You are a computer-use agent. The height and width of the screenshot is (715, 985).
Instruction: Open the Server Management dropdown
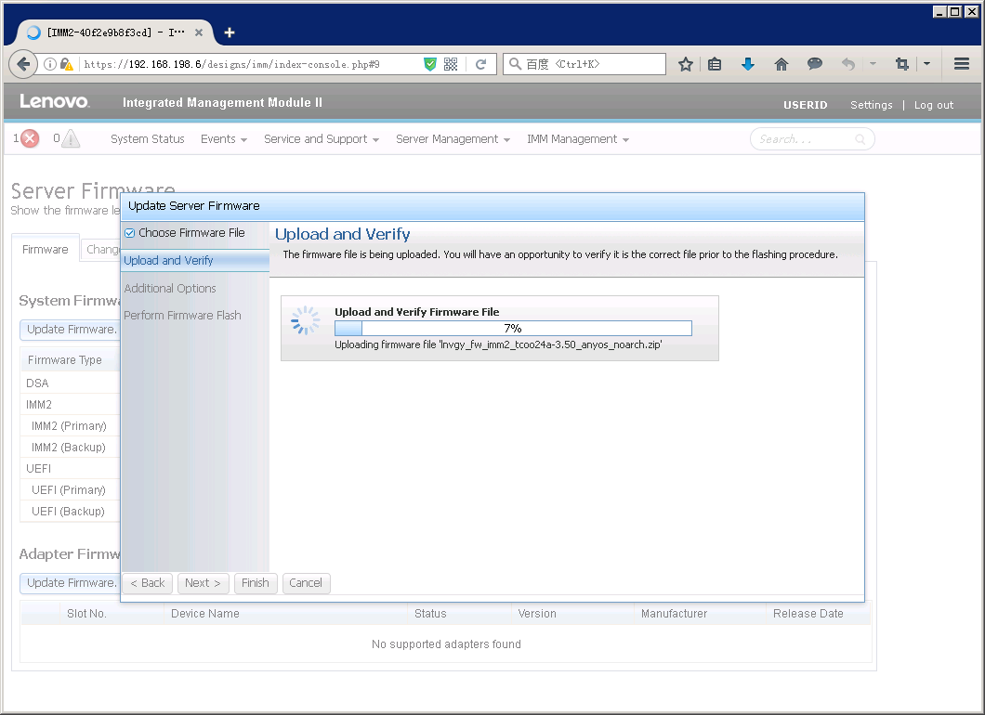click(x=453, y=139)
